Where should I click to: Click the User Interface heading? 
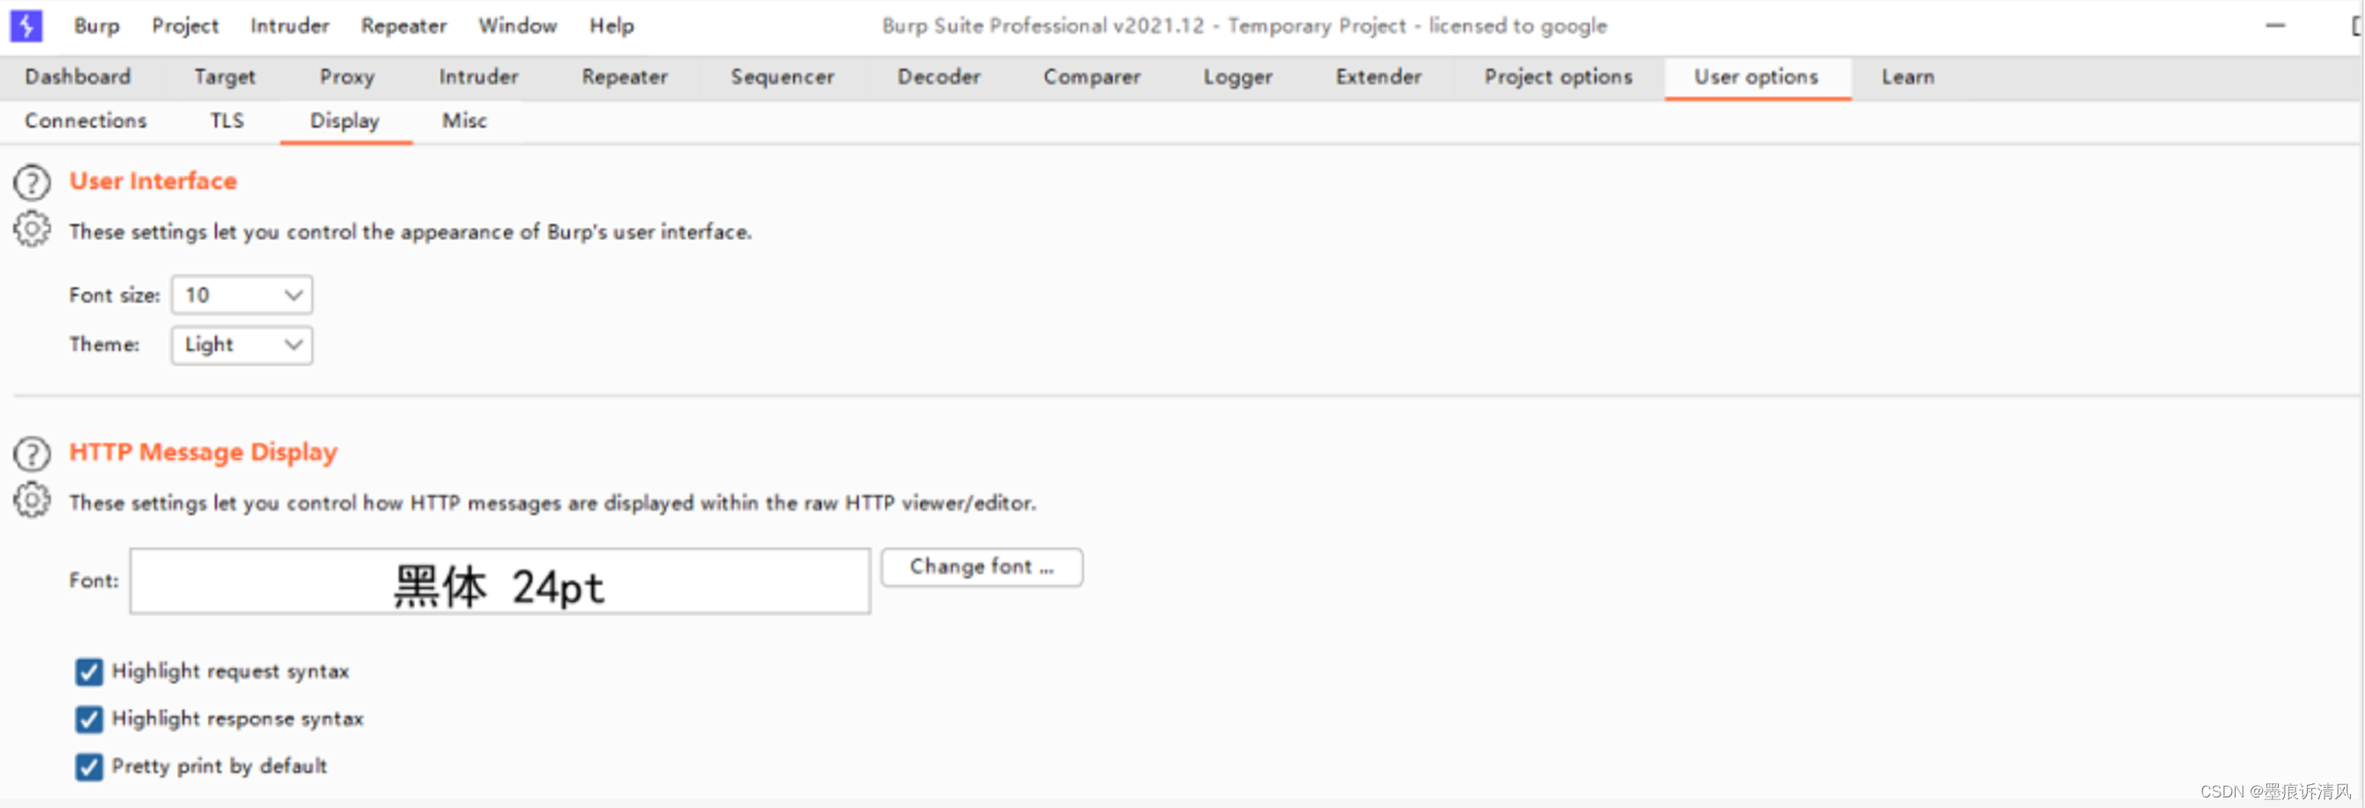(x=153, y=182)
